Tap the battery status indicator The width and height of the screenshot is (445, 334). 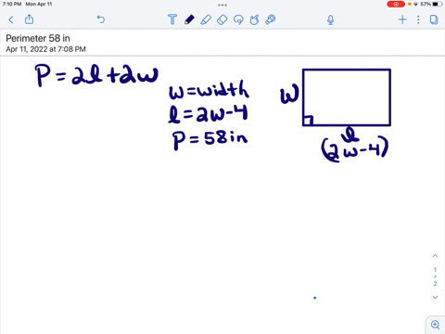pyautogui.click(x=438, y=4)
